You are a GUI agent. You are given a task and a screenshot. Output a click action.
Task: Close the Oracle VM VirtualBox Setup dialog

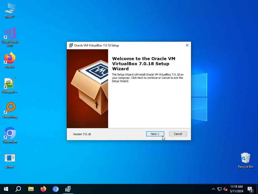coord(187,45)
